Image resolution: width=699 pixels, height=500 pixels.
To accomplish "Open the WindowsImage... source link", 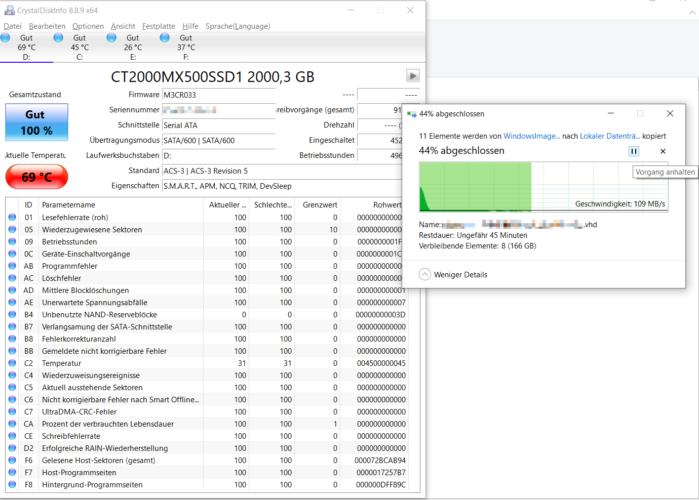I will pos(531,136).
